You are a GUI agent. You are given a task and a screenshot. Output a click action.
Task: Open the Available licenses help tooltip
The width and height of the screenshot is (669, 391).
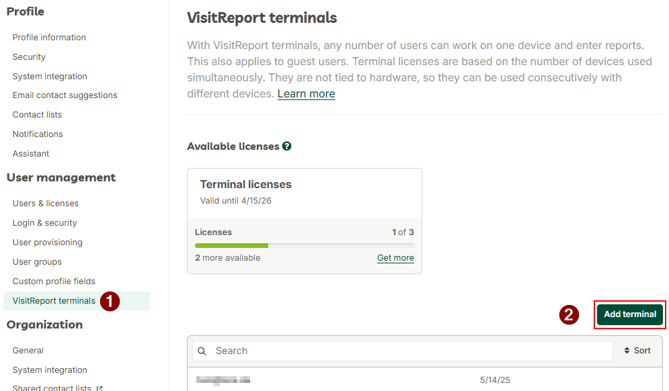point(286,146)
